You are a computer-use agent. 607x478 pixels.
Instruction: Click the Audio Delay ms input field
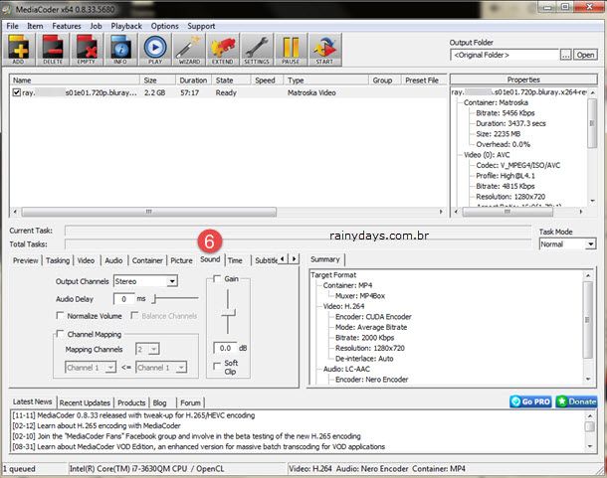(123, 298)
